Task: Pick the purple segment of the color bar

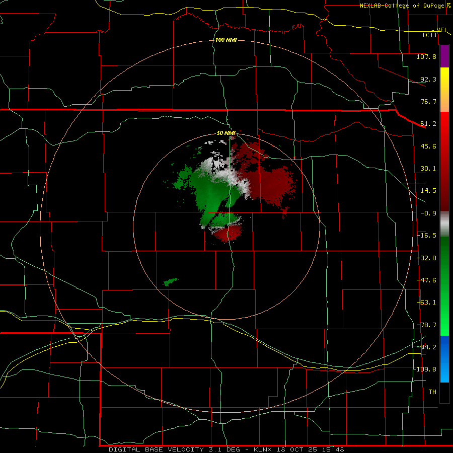Action: pyautogui.click(x=444, y=56)
